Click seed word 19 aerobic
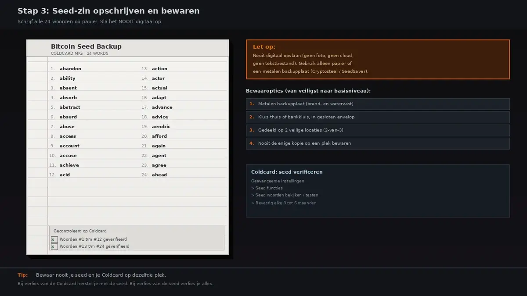 (161, 127)
